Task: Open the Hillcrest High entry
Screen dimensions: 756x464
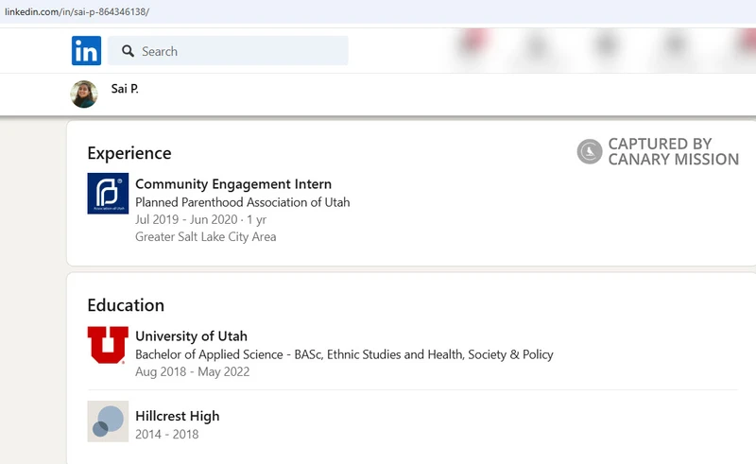Action: coord(177,416)
